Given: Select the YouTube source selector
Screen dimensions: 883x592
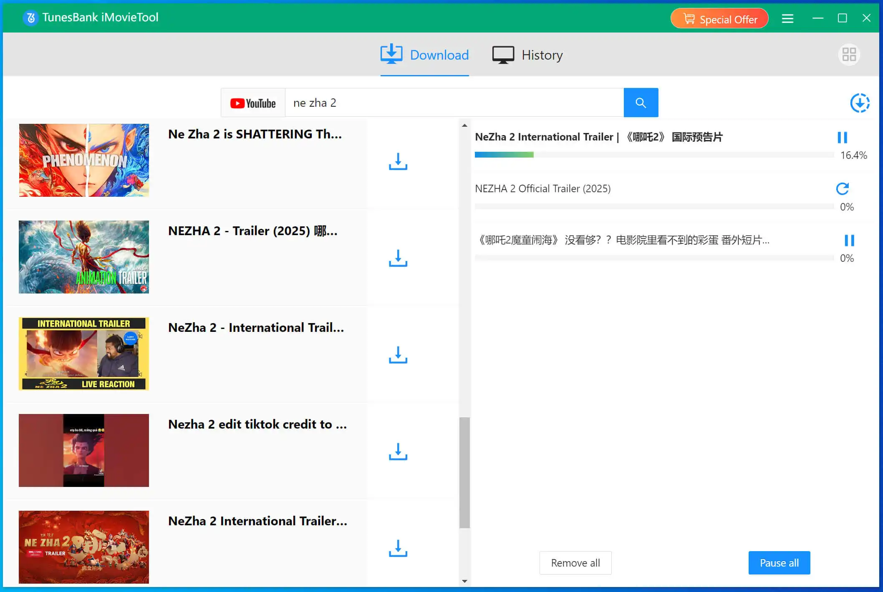Looking at the screenshot, I should (x=253, y=103).
